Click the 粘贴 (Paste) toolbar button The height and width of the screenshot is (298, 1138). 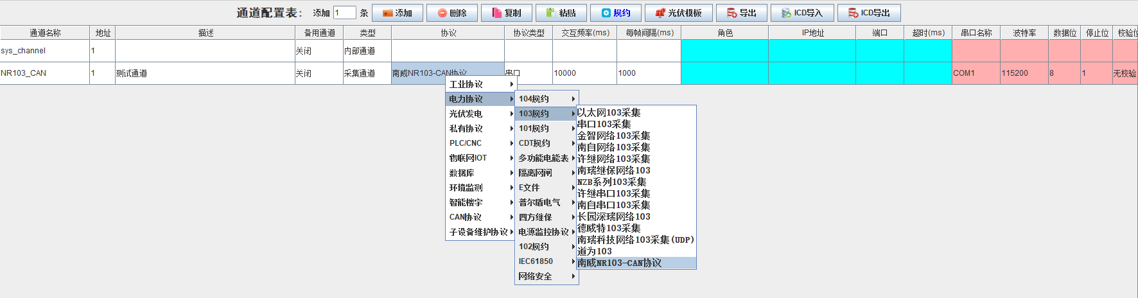pos(561,13)
